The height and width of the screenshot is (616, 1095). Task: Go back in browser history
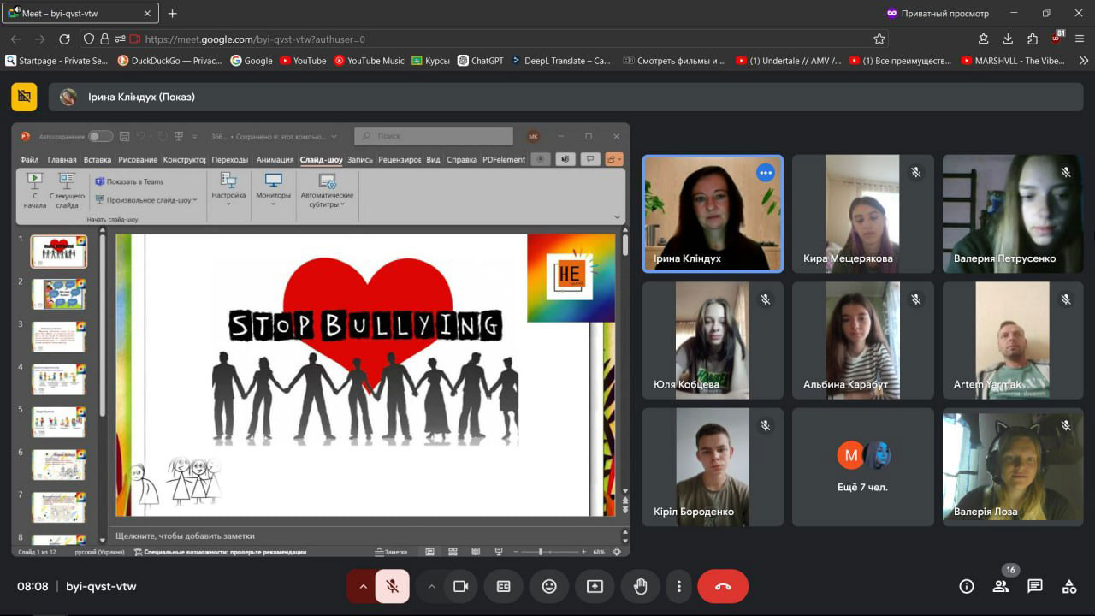(x=15, y=38)
